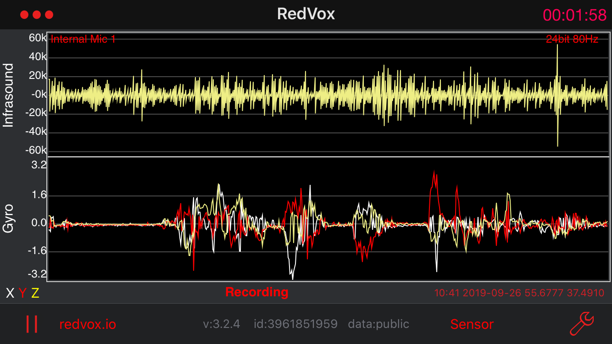The image size is (612, 344).
Task: Open the Sensor selection button
Action: [472, 324]
